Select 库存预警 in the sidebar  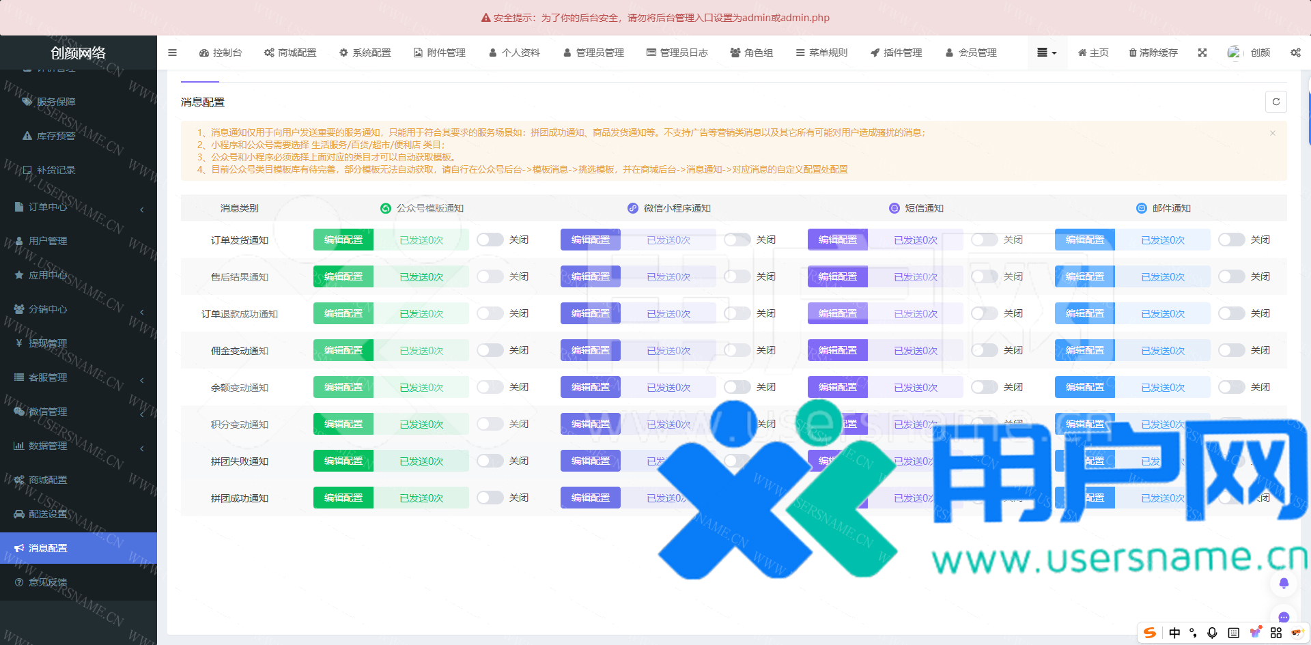coord(55,136)
